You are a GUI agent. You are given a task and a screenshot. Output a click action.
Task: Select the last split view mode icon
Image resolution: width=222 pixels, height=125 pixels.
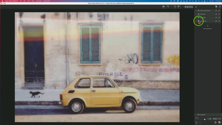pyautogui.click(x=192, y=7)
